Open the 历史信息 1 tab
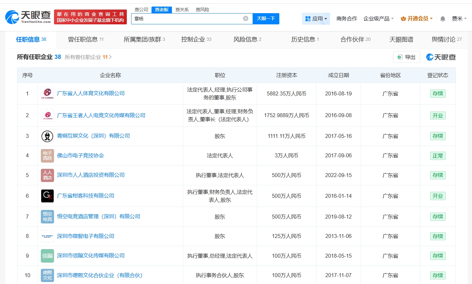This screenshot has width=472, height=284. tap(305, 39)
